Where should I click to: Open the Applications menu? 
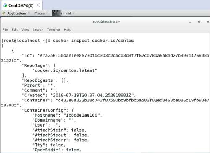pos(18,13)
